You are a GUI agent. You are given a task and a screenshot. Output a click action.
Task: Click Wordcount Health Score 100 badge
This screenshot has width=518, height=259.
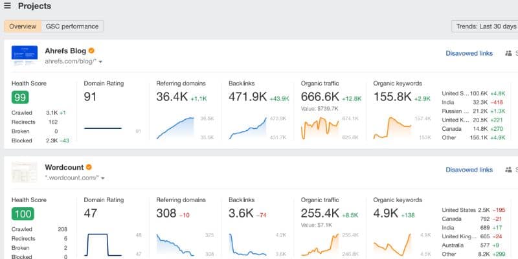[23, 214]
